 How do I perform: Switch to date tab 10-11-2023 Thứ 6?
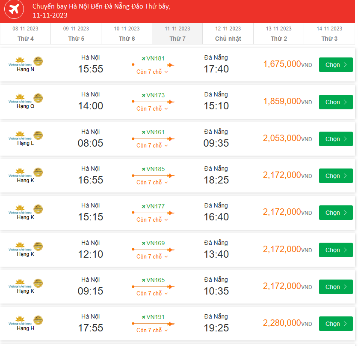tap(127, 33)
